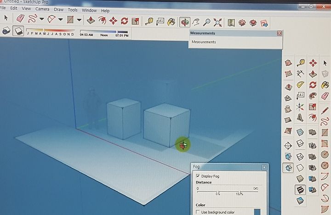Click the Zoom Extents tool
This screenshot has height=215, width=331.
coord(217,23)
